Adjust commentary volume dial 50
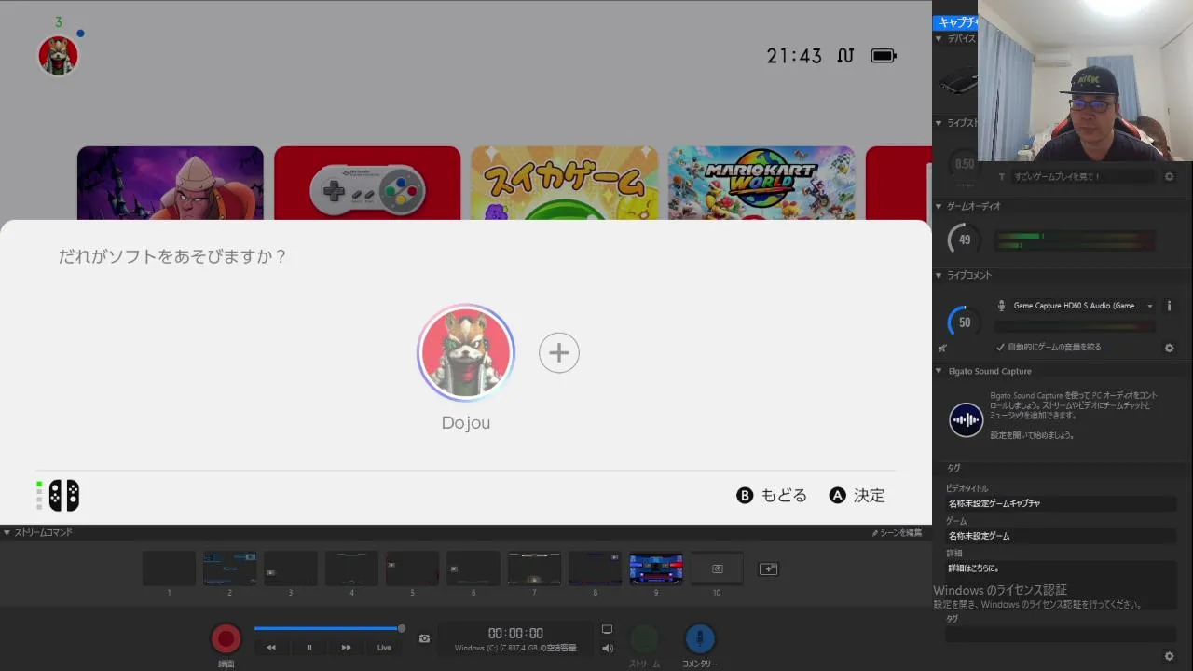 965,322
